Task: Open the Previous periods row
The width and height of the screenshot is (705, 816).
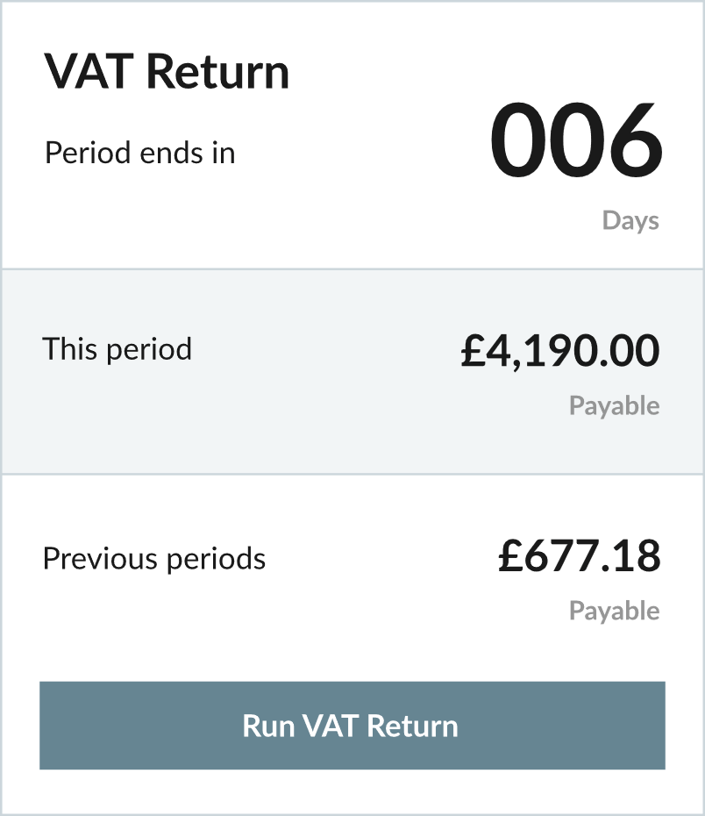Action: click(x=352, y=577)
